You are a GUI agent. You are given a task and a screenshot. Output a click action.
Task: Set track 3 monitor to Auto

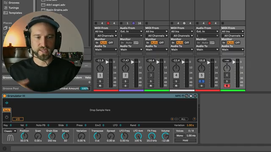pos(154,43)
